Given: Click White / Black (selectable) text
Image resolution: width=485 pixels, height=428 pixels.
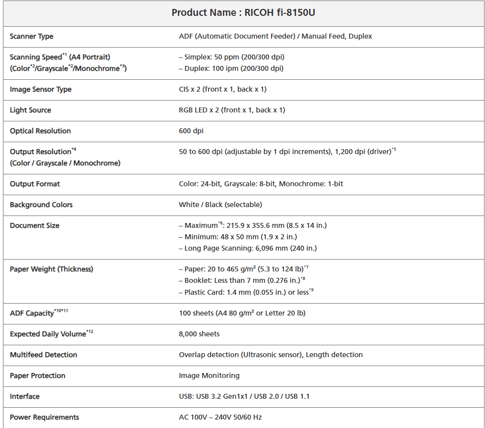Looking at the screenshot, I should click(x=220, y=205).
